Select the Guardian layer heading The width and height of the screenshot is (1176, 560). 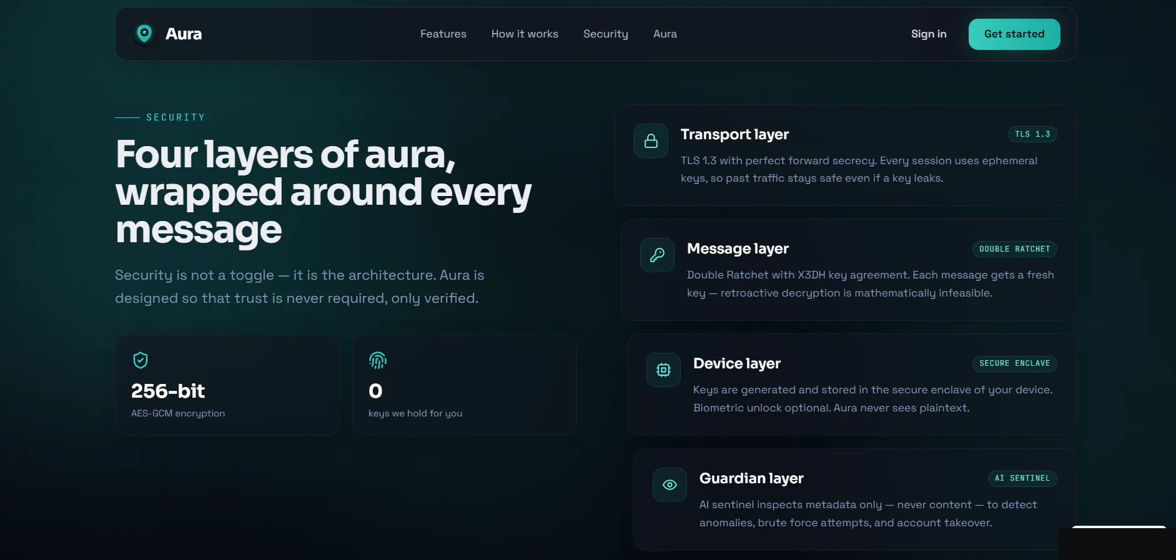751,478
